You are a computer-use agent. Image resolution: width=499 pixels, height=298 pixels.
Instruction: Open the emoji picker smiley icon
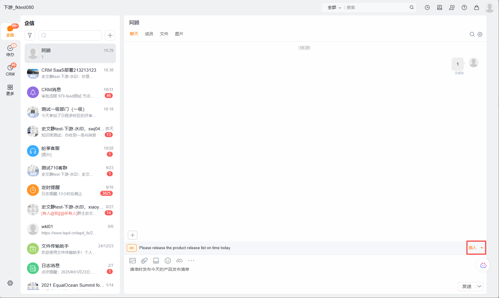[168, 261]
